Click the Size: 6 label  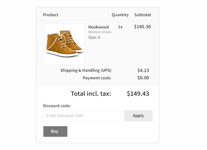click(94, 37)
